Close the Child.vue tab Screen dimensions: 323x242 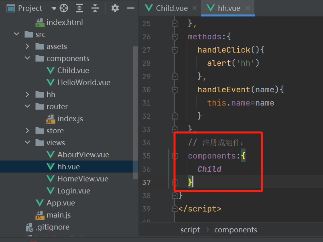click(x=195, y=8)
